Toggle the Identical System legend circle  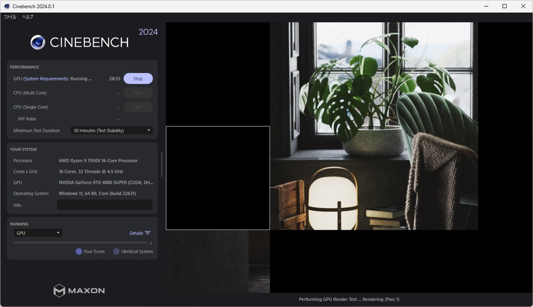tap(116, 251)
